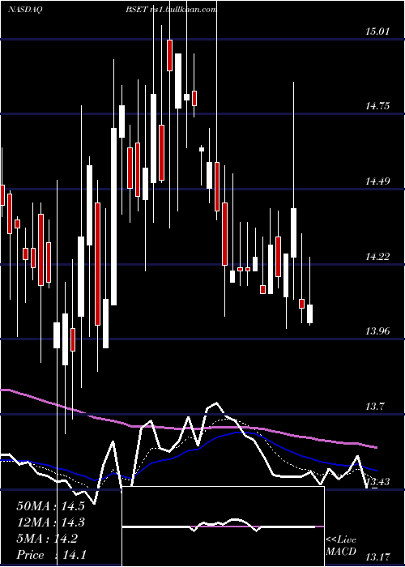This screenshot has width=405, height=567.
Task: Click the <<Live MACD label
Action: (341, 546)
